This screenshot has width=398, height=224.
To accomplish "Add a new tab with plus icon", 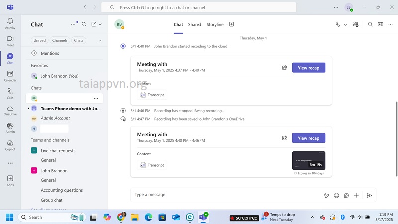I will pyautogui.click(x=231, y=24).
